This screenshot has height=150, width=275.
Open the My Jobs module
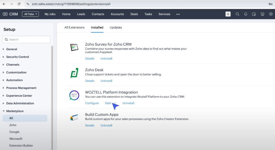tap(50, 14)
